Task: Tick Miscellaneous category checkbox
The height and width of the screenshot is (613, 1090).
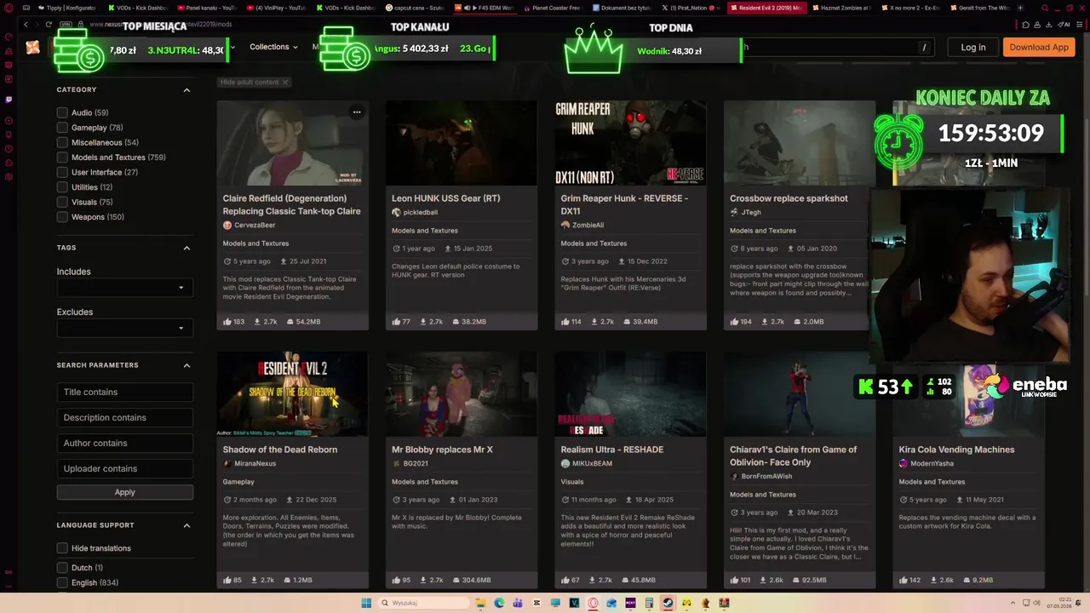Action: pos(62,142)
